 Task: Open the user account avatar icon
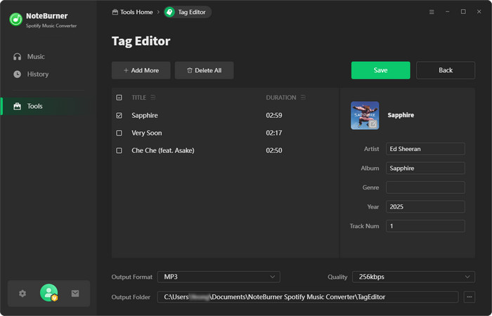tap(49, 293)
